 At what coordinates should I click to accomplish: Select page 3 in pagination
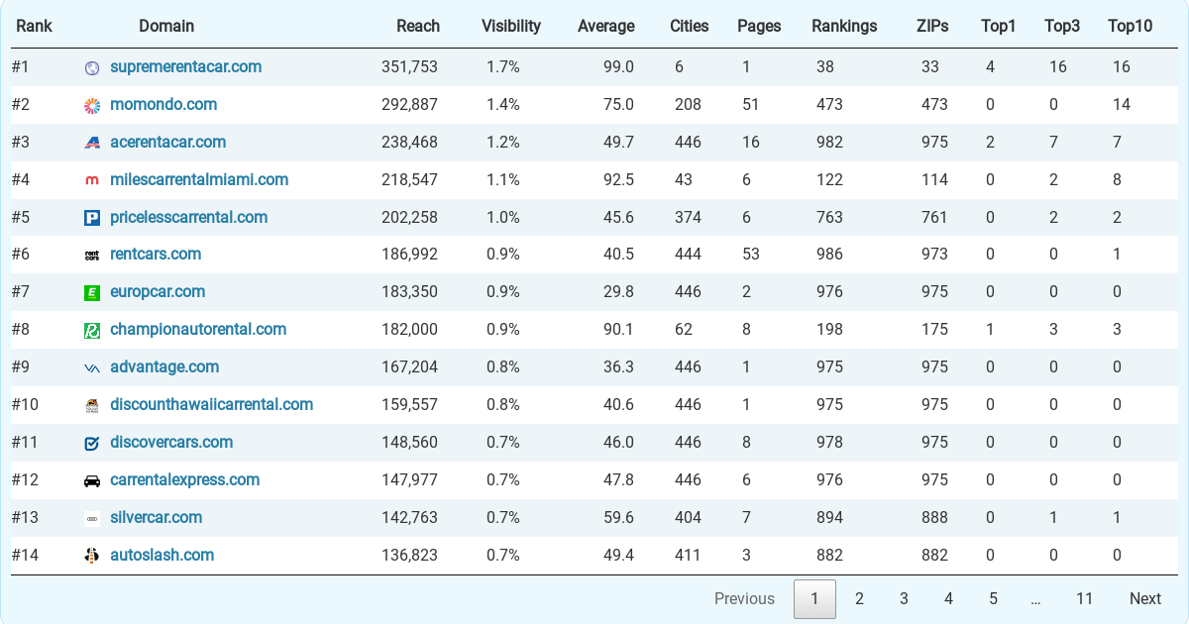point(904,599)
